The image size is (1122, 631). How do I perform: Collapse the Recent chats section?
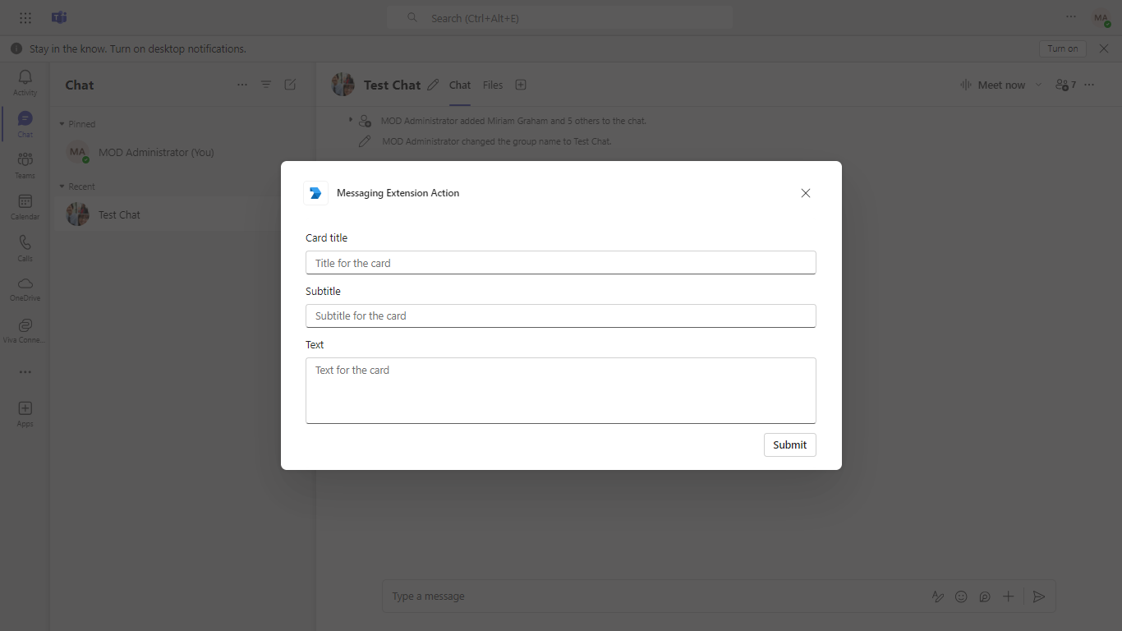62,187
